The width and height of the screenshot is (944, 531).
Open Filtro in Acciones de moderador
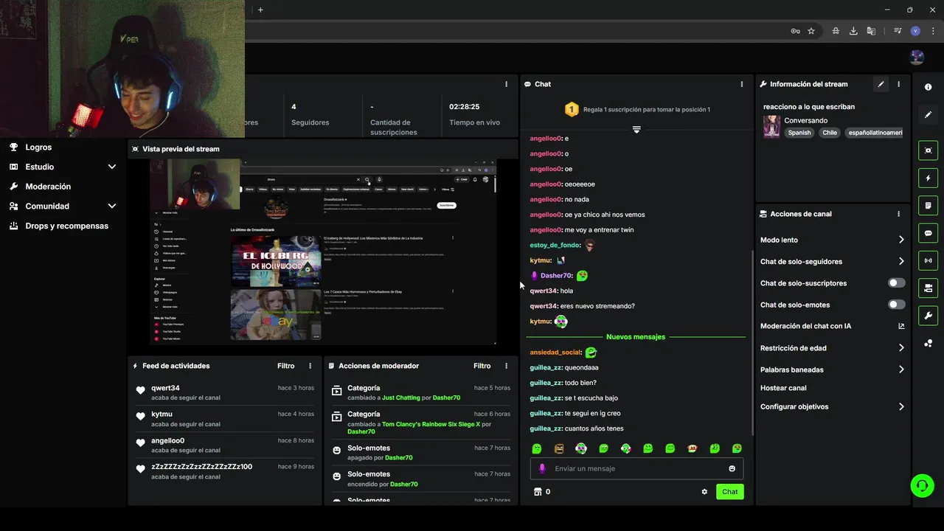482,366
